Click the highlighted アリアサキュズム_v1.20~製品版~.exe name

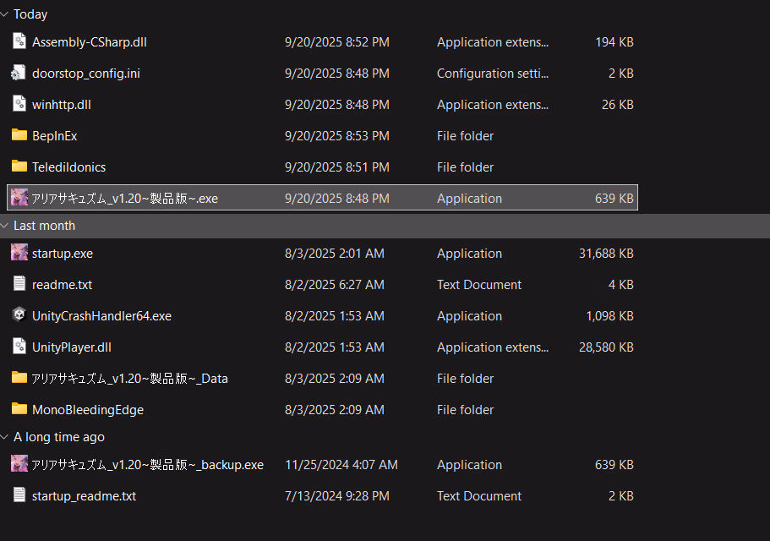tap(124, 199)
